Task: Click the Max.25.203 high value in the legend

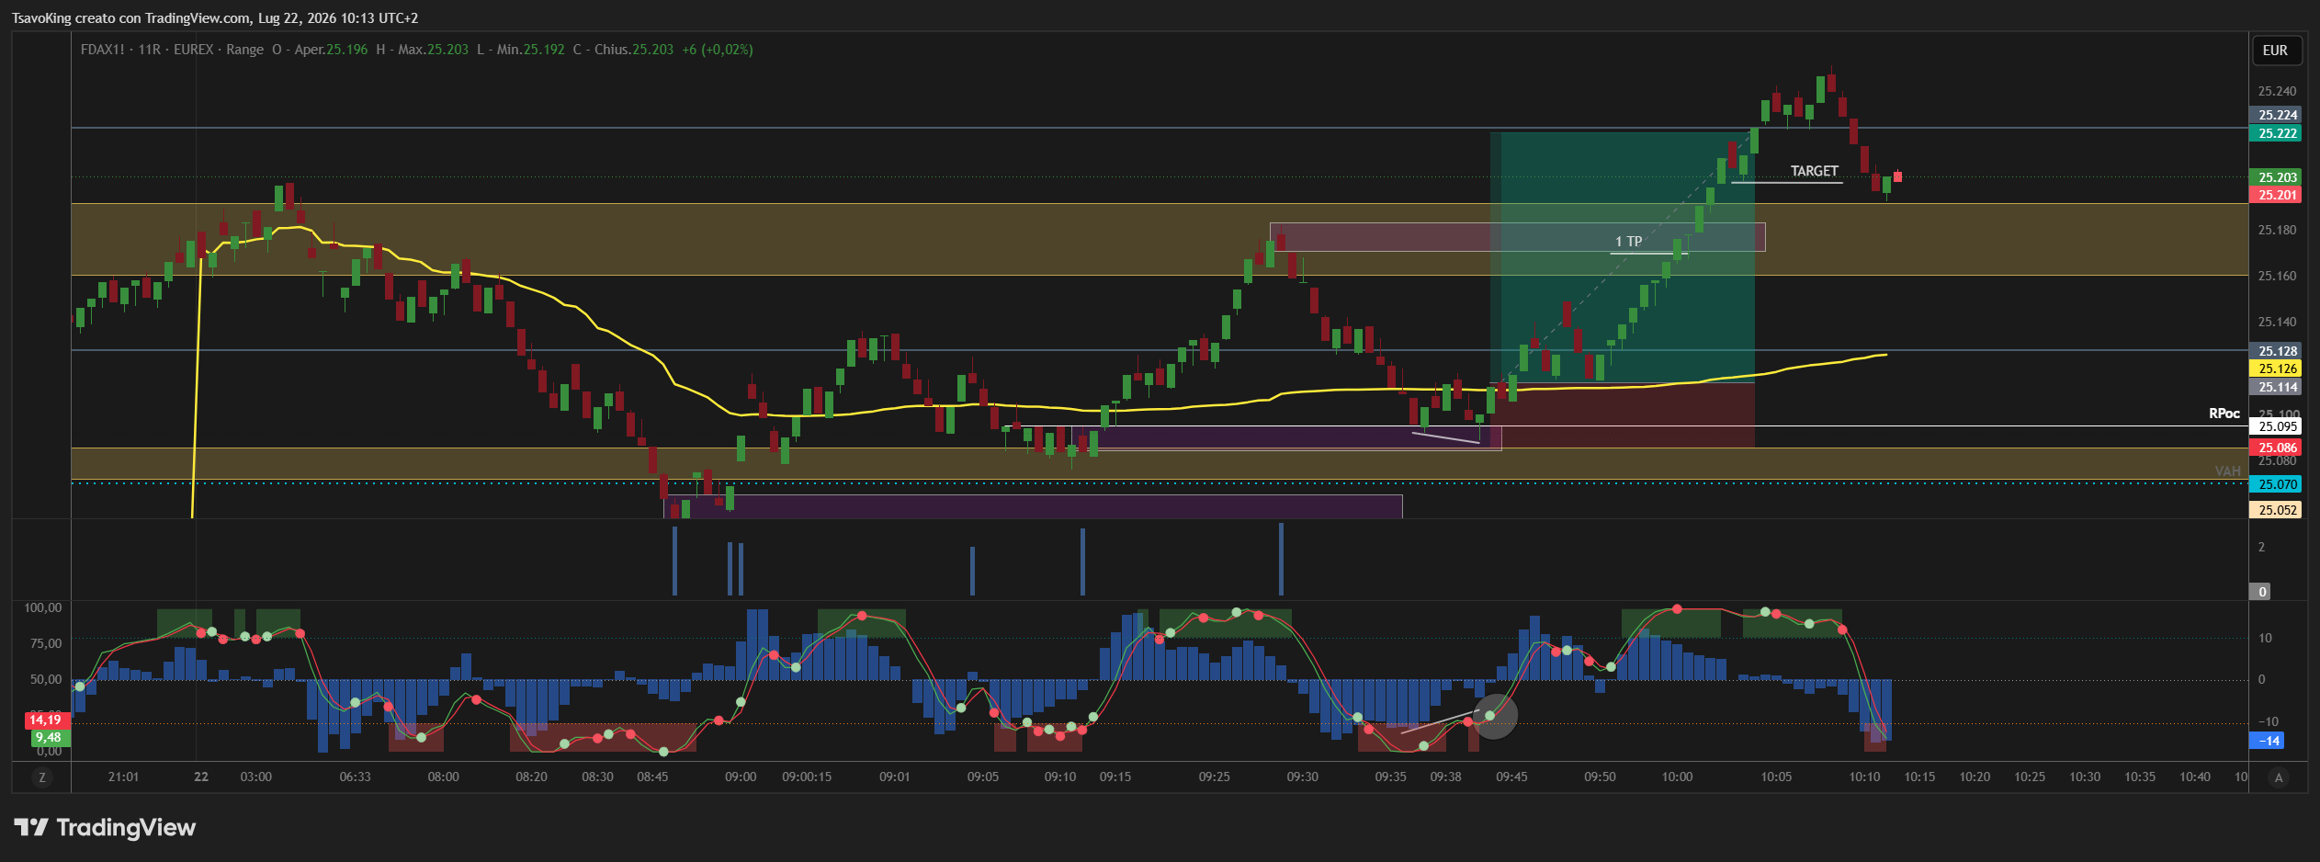Action: (433, 50)
